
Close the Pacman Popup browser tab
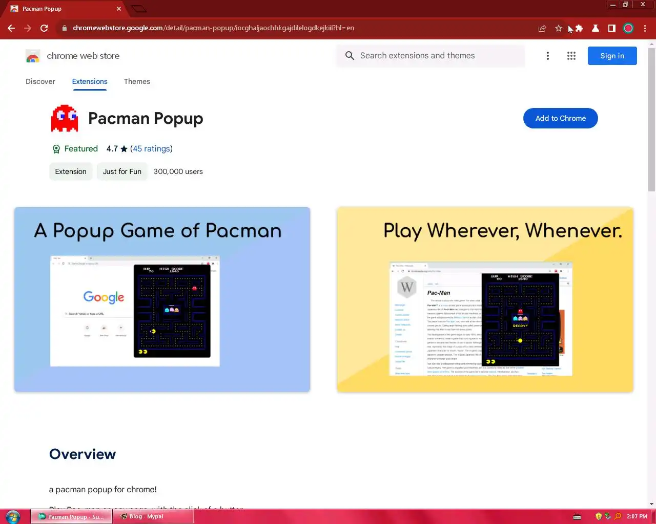coord(118,9)
